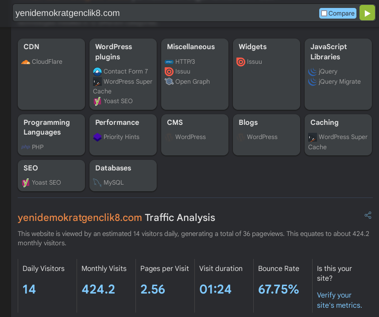Click the domain input field
Viewport: 379px width, 317px height.
point(164,13)
